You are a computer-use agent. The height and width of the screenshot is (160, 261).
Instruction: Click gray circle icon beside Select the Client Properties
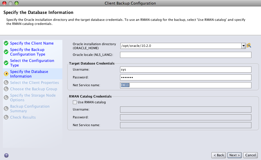[6, 82]
